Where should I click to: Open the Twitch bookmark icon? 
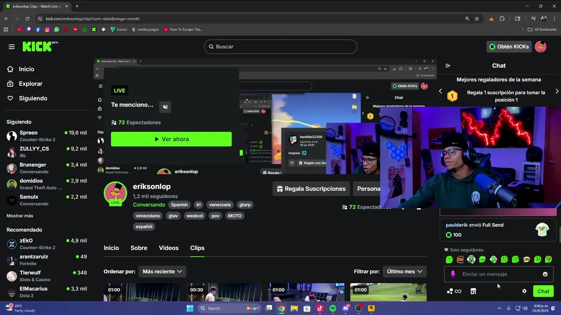29,29
